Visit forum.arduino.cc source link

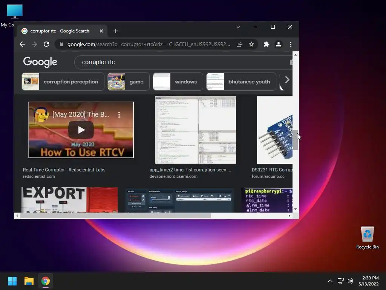(x=268, y=176)
